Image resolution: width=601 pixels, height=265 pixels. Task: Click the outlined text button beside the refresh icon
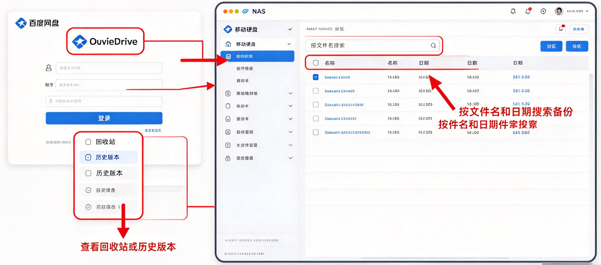point(579,29)
